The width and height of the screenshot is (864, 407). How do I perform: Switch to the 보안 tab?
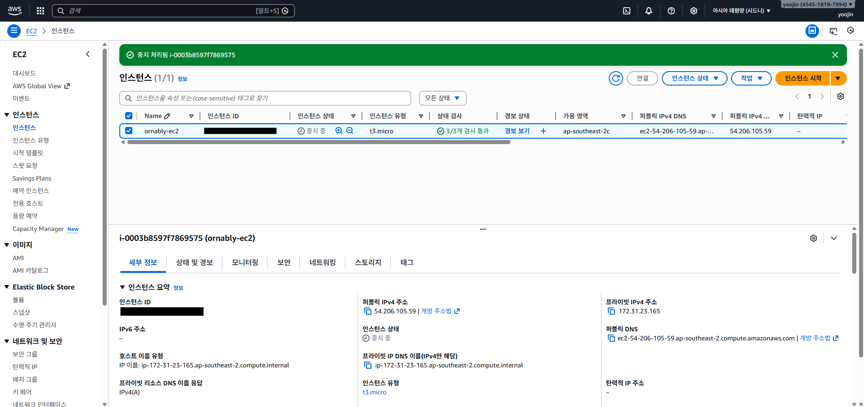click(x=284, y=262)
